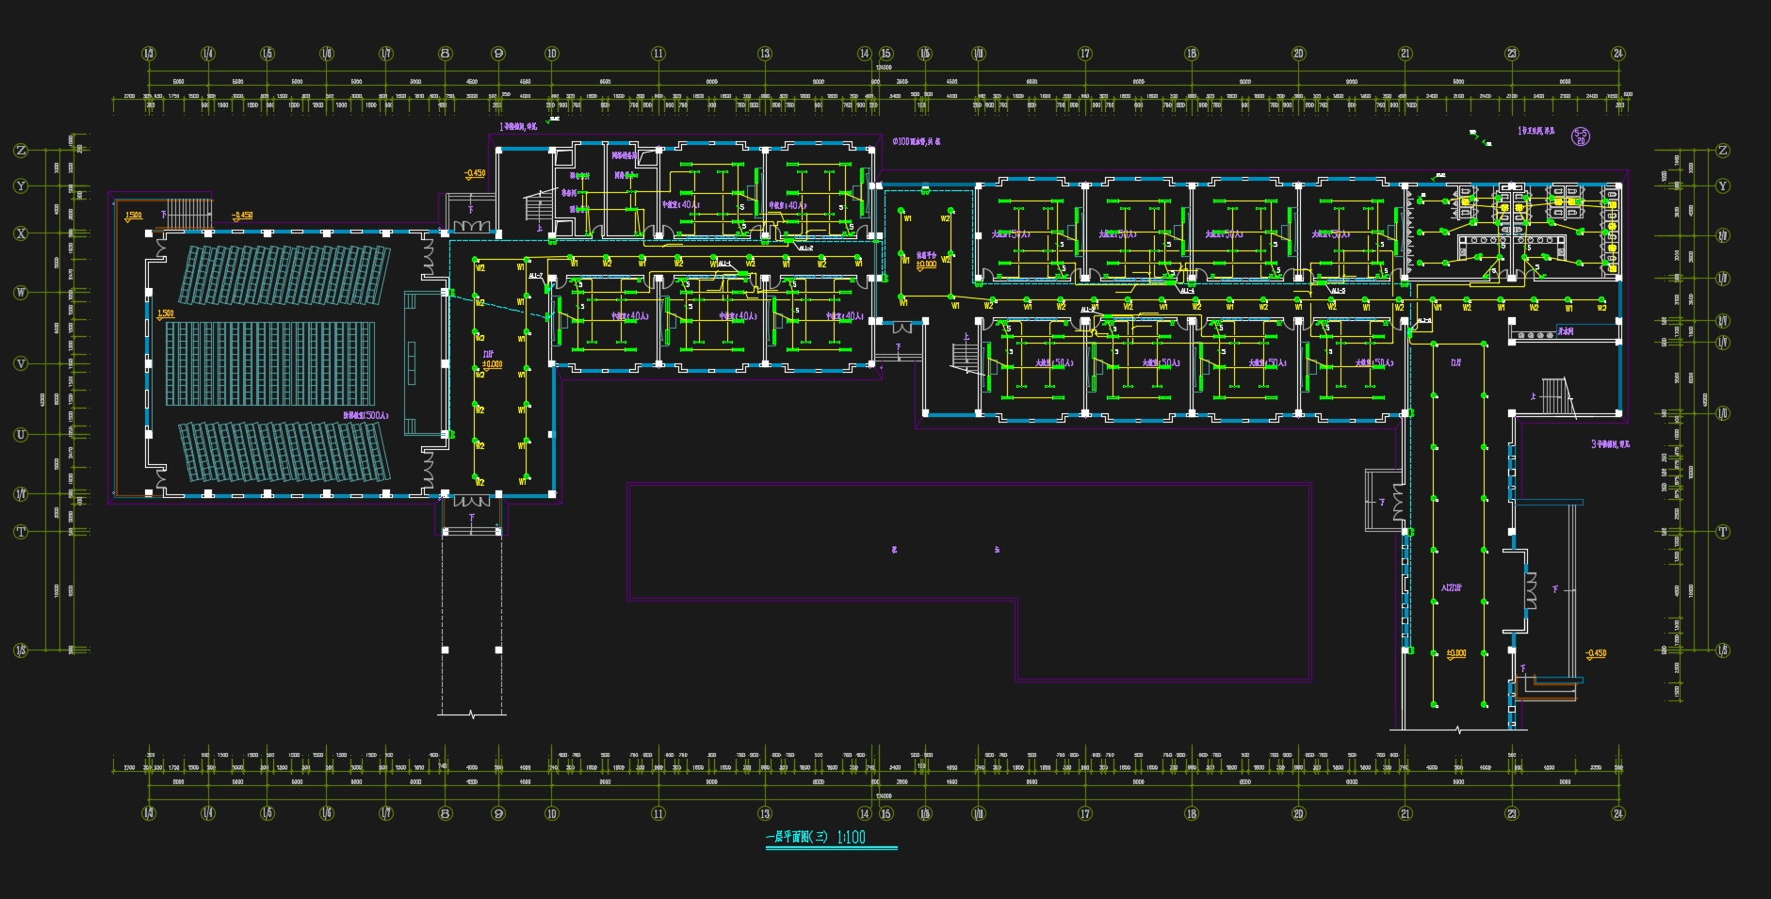Select the Φ100雨水管 rainwater pipe note
1771x899 pixels.
pos(917,142)
